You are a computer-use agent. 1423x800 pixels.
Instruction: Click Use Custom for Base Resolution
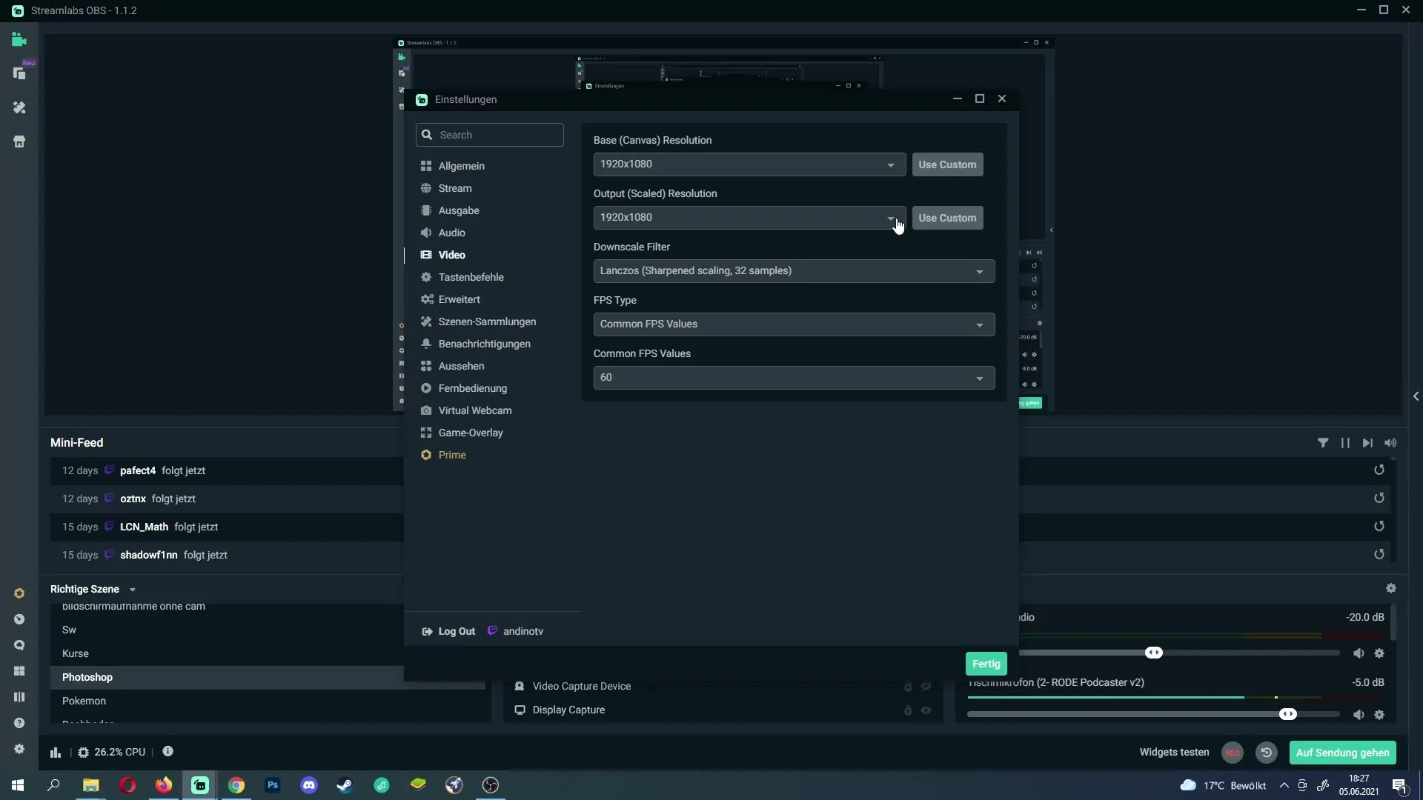pyautogui.click(x=947, y=164)
